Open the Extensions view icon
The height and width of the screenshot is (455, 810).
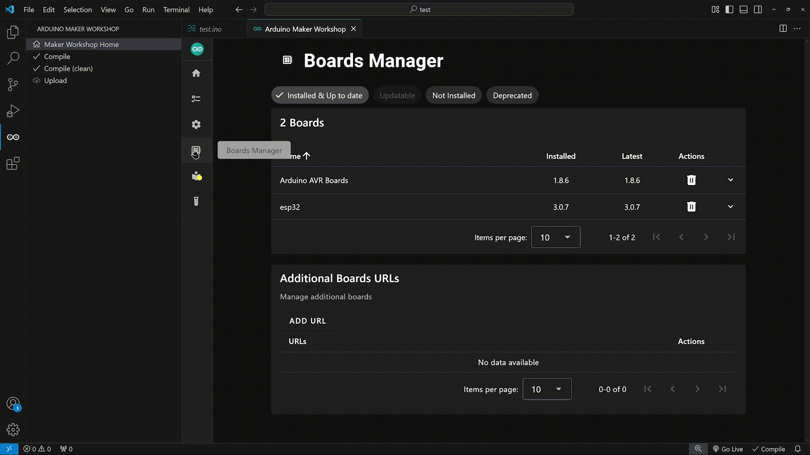coord(13,163)
